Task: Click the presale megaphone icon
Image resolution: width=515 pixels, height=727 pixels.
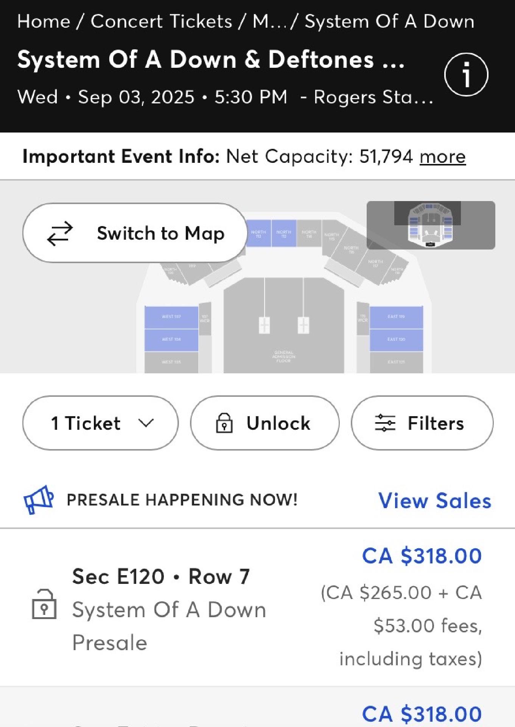Action: tap(39, 499)
